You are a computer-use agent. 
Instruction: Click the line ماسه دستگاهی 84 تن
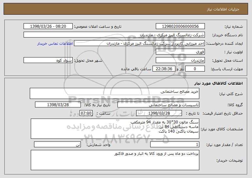tap(179, 127)
